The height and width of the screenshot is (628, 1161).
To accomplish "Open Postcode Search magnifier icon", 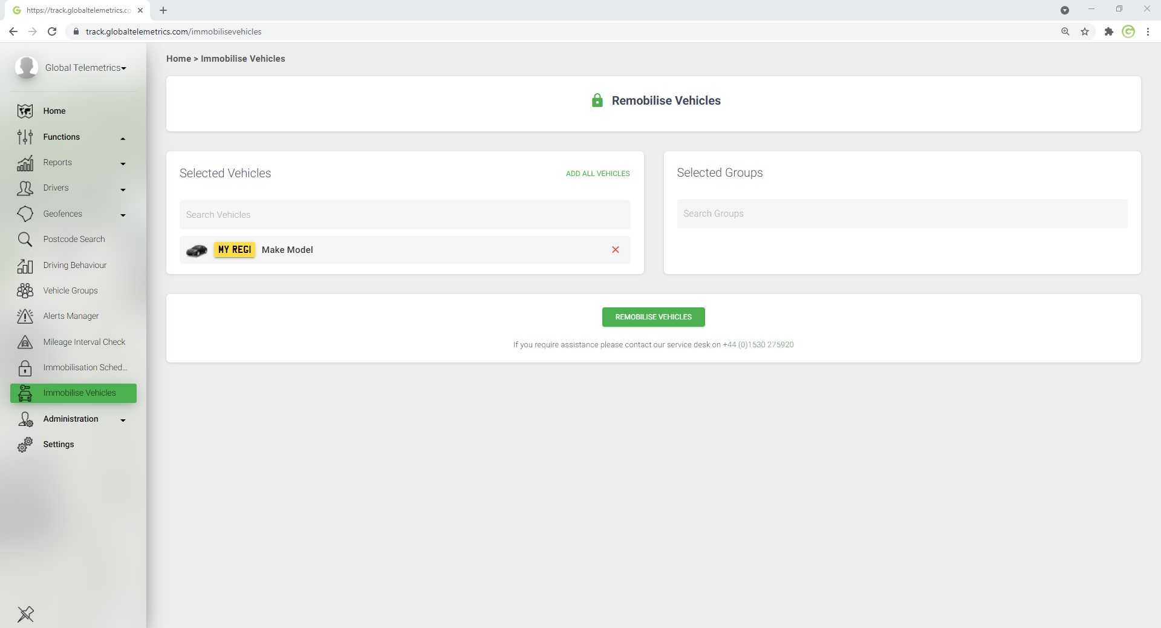I will pyautogui.click(x=25, y=240).
